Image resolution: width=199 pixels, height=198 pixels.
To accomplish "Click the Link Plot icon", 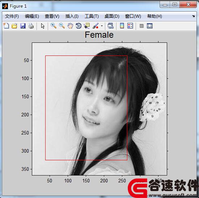I will pyautogui.click(x=110, y=26).
